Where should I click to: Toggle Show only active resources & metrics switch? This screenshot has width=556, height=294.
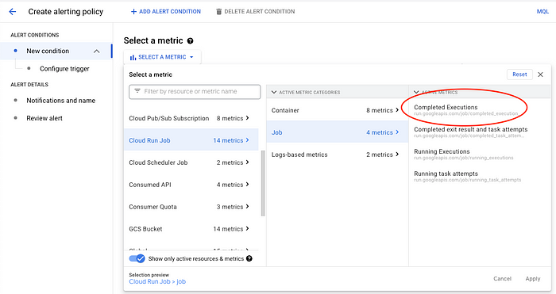tap(137, 258)
